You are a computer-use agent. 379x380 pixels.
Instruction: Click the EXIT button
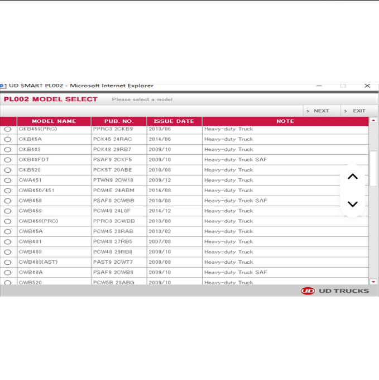359,111
